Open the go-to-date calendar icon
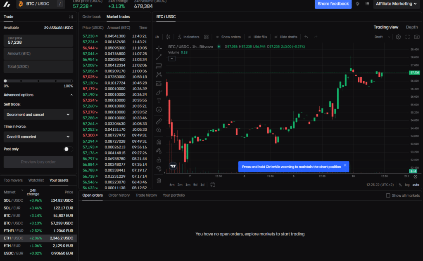 (213, 184)
